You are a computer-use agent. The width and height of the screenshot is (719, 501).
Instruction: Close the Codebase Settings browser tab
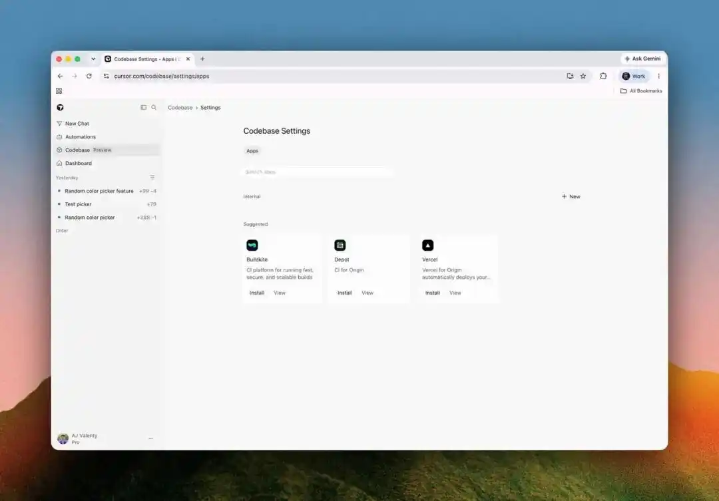[x=188, y=59]
